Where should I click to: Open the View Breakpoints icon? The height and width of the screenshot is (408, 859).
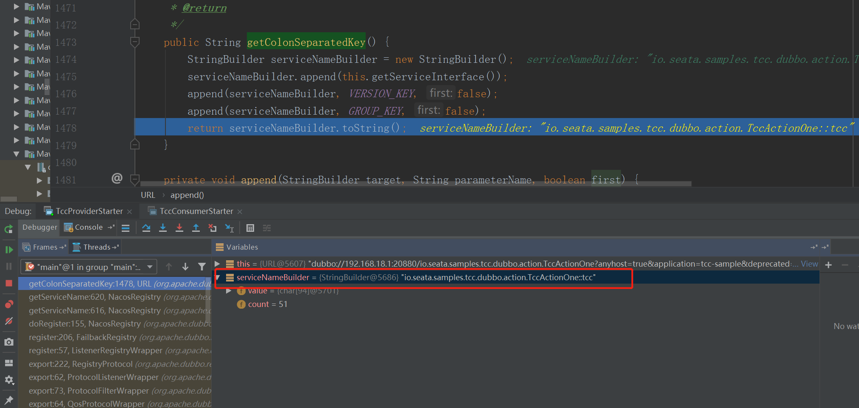click(x=8, y=304)
